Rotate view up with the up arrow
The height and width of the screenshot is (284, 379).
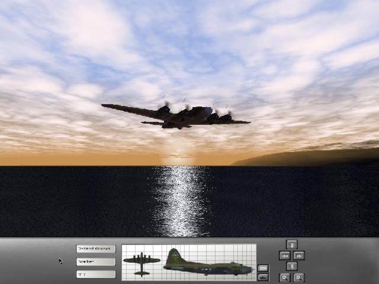[291, 244]
